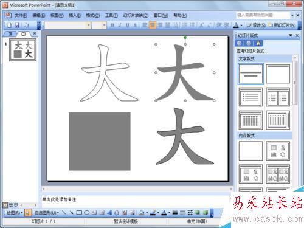Switch to Normal view icon
The height and width of the screenshot is (228, 304).
[5, 205]
